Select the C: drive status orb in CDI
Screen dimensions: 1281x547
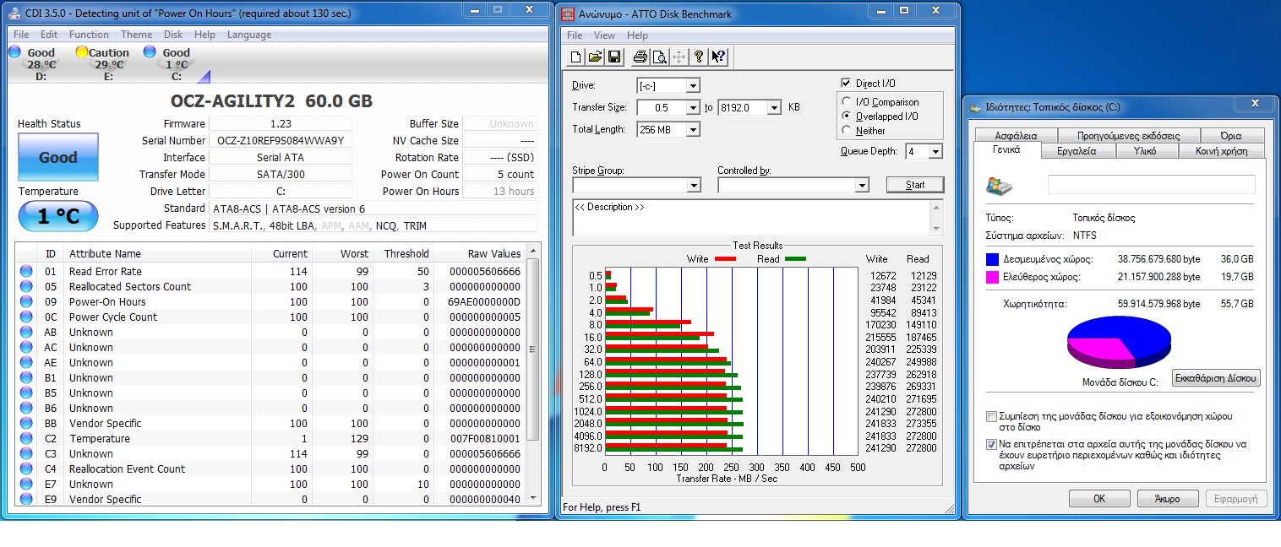pyautogui.click(x=150, y=52)
